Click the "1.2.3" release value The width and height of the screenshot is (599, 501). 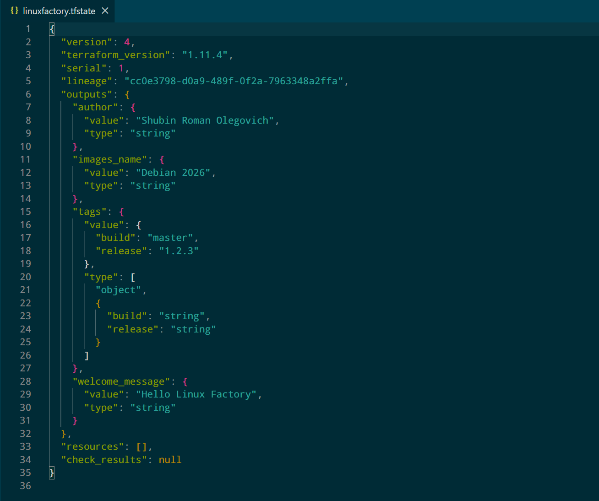coord(179,251)
